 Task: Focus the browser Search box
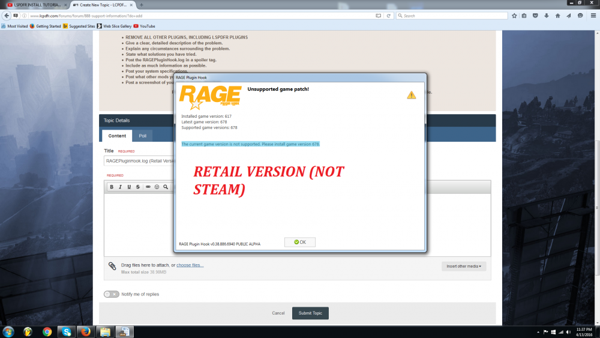click(452, 16)
